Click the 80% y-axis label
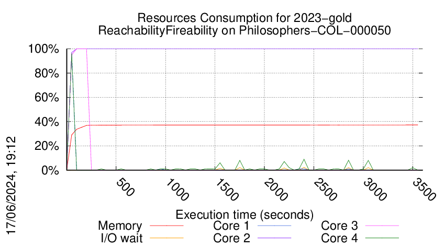 tap(47, 73)
